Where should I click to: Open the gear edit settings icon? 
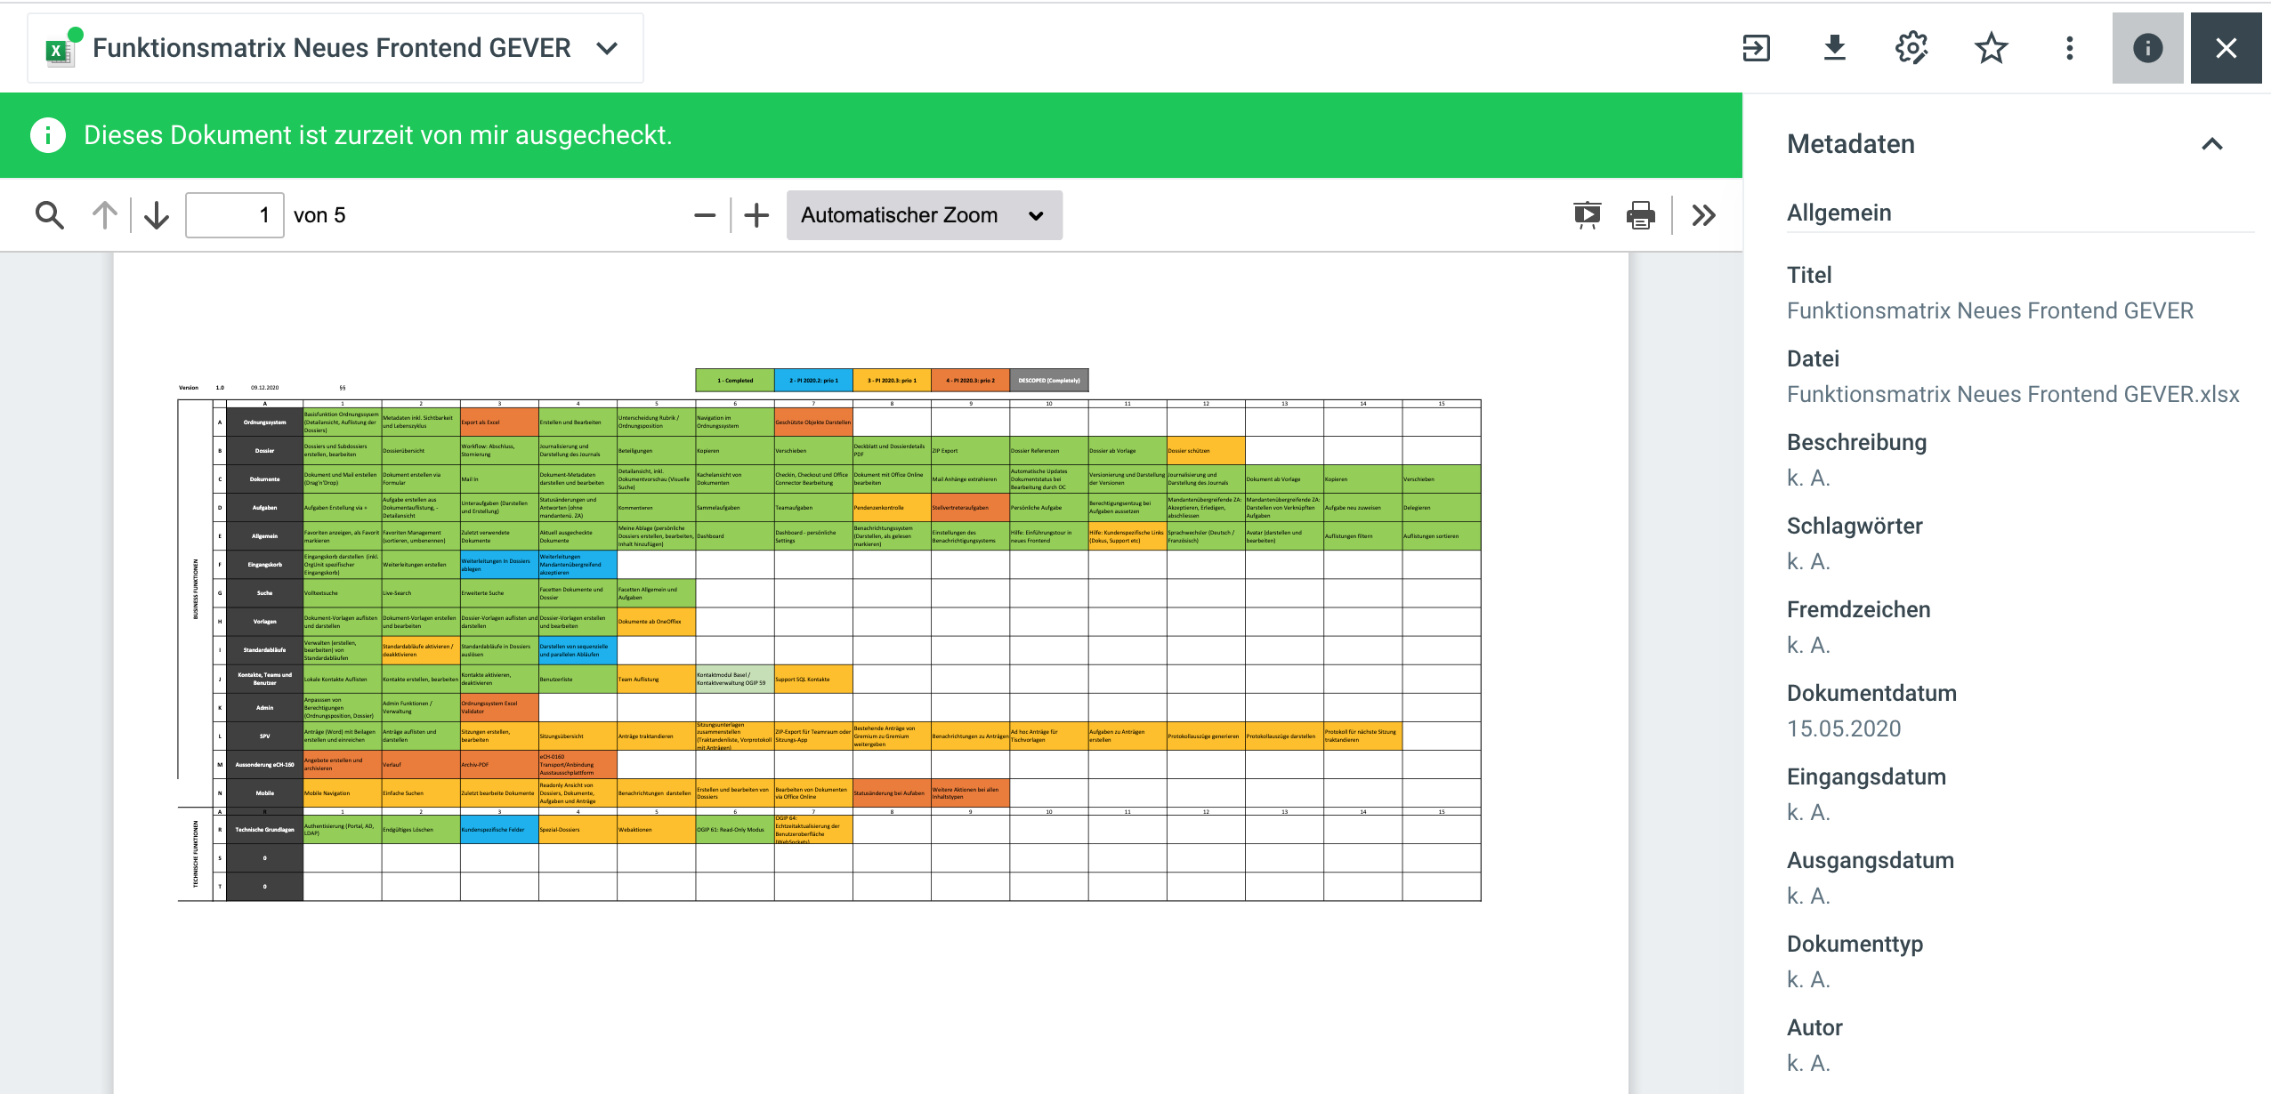1911,48
